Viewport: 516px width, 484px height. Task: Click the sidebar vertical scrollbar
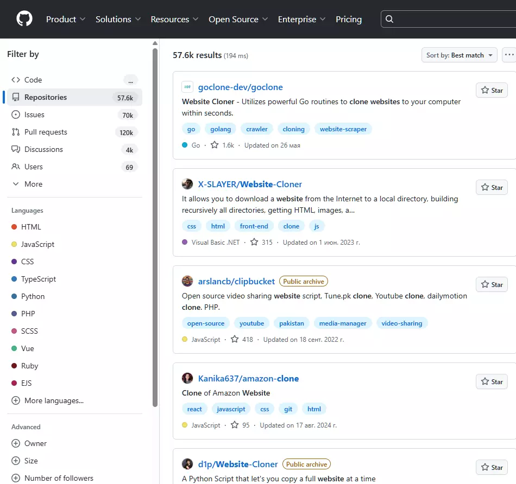155,227
